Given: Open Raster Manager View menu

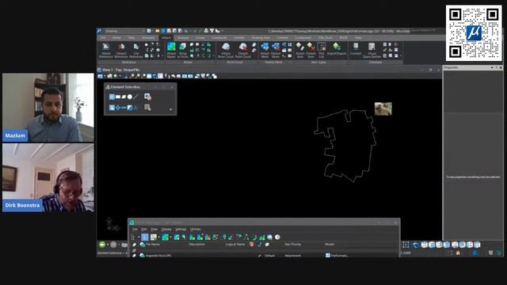Looking at the screenshot, I should coord(154,230).
